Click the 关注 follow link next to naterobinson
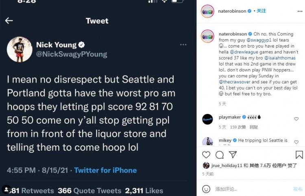 tap(261, 11)
